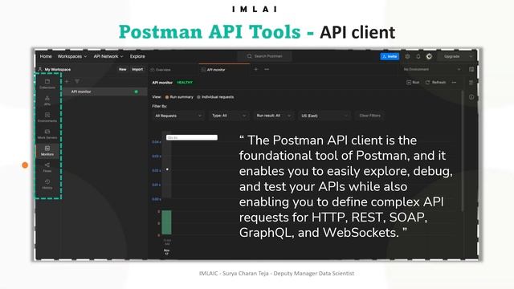This screenshot has width=514, height=289.
Task: Open the environment quick look icon
Action: point(471,69)
